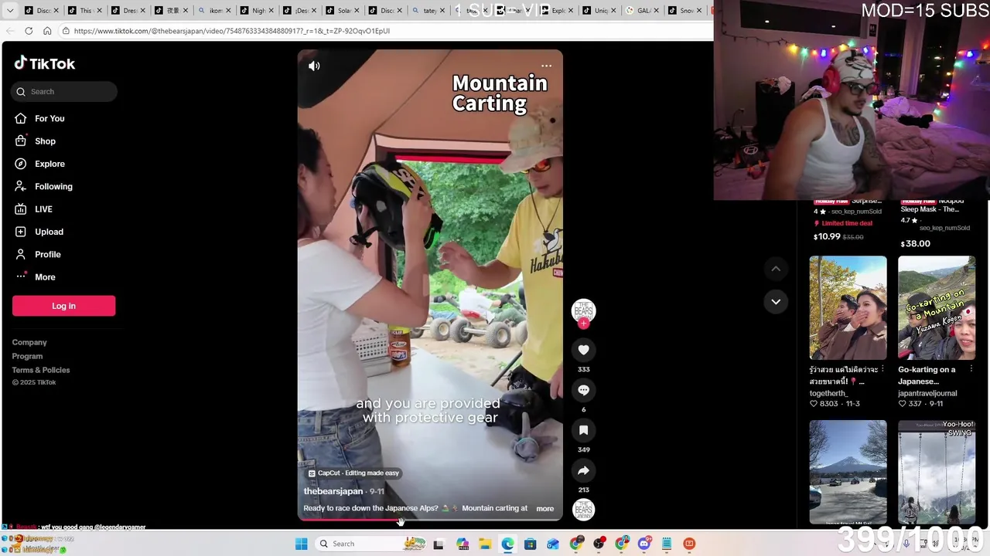Open Terms & Policies footer link
This screenshot has width=990, height=556.
(41, 370)
